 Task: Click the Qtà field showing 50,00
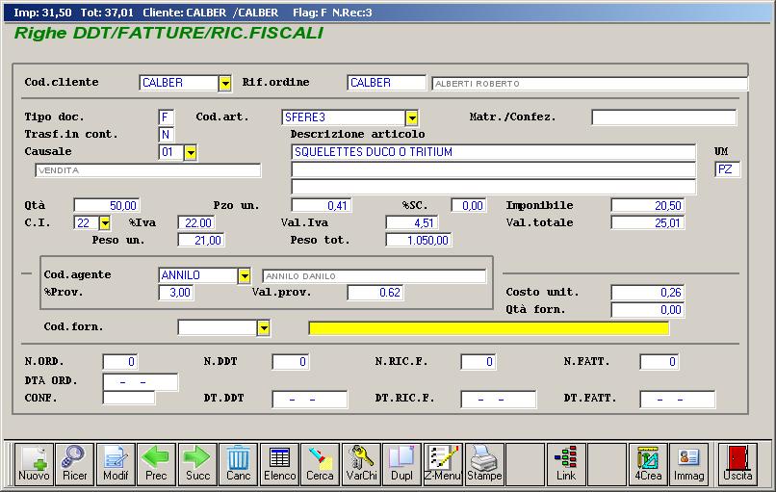[x=107, y=205]
